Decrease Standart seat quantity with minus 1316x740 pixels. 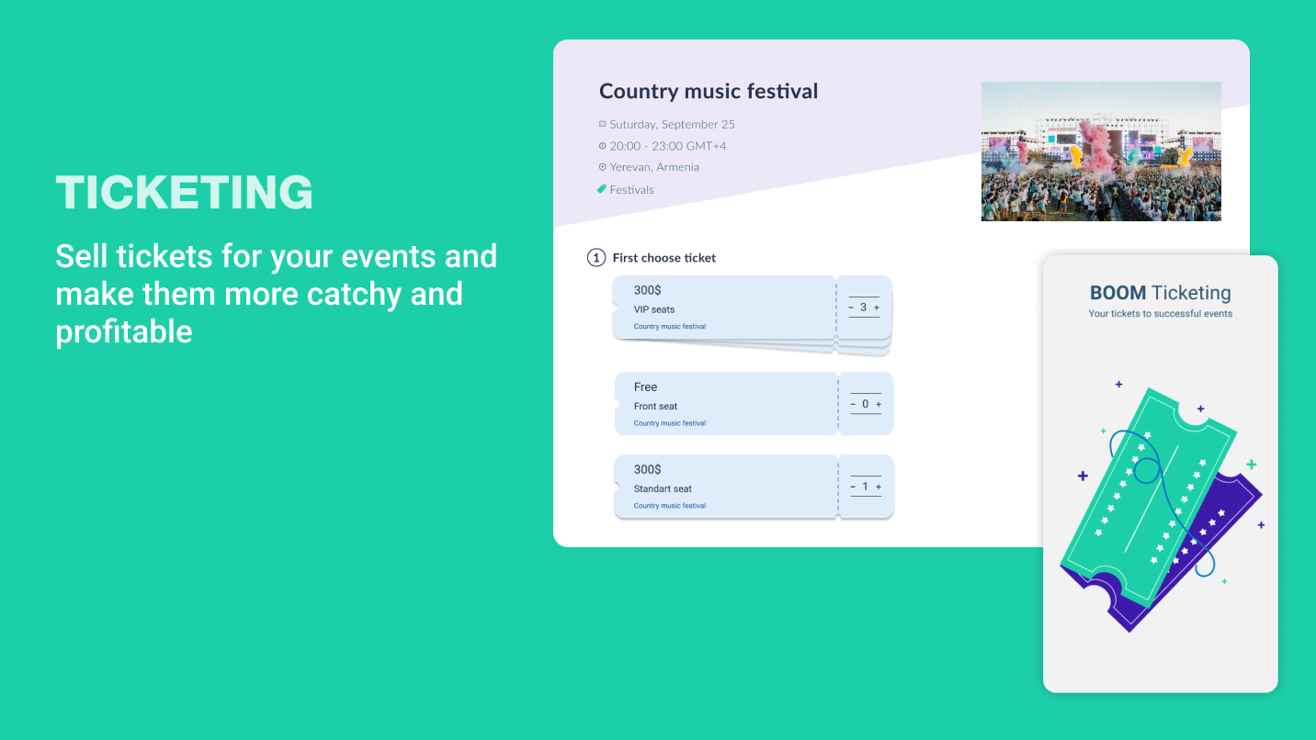coord(853,487)
